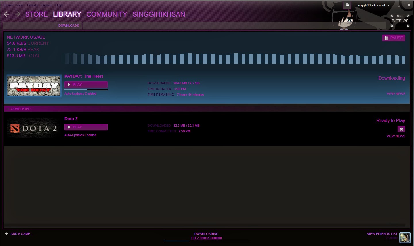This screenshot has height=246, width=414.
Task: Click the Downloading status text
Action: coord(392,78)
